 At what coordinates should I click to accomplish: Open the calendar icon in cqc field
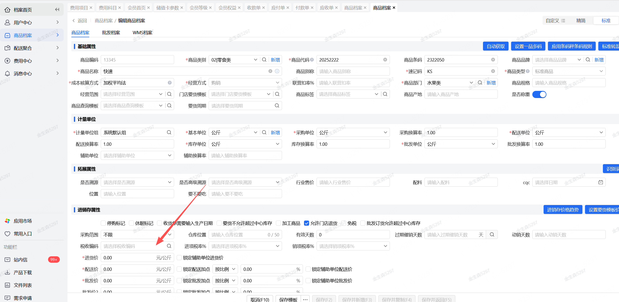[x=601, y=182]
